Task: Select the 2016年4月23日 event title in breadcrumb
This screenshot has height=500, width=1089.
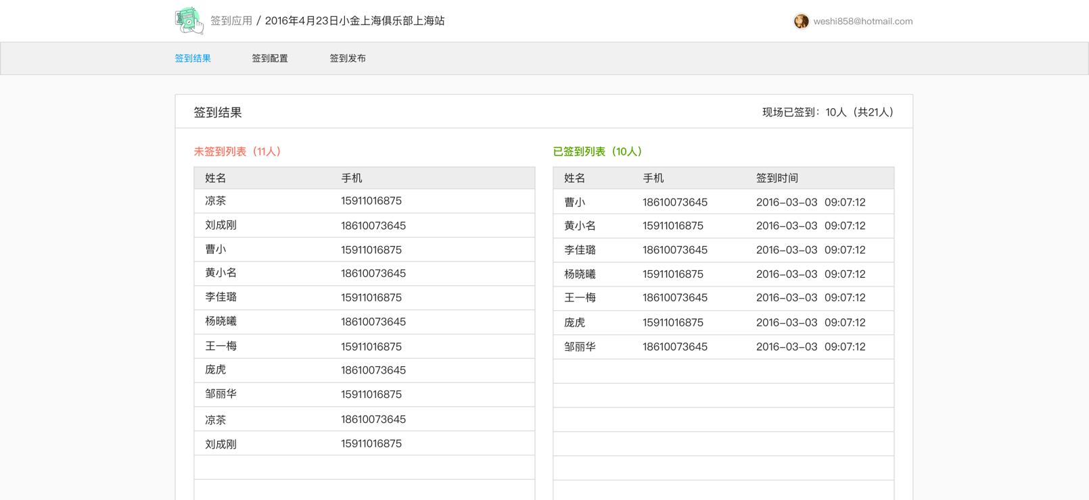Action: point(354,21)
